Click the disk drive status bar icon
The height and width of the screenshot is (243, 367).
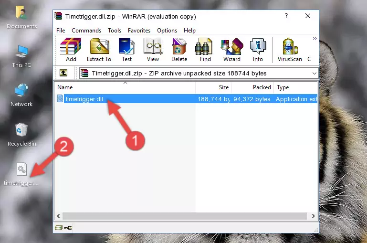click(x=59, y=227)
